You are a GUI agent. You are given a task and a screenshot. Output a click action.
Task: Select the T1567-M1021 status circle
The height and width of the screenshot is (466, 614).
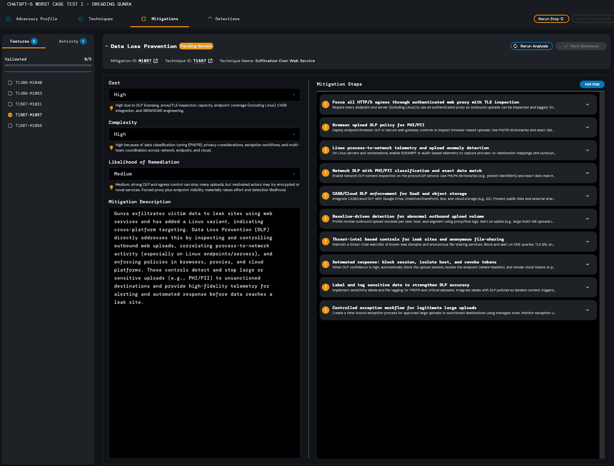click(10, 104)
